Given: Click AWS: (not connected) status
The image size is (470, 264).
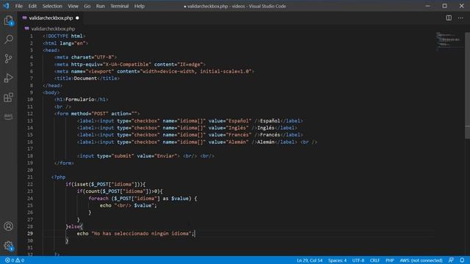Looking at the screenshot, I should pos(421,260).
